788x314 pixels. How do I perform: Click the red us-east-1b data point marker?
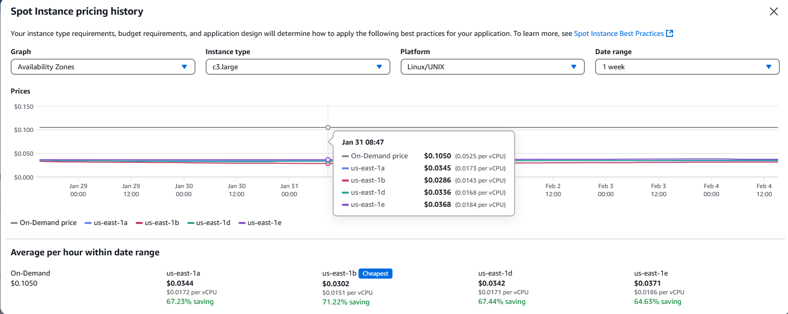(x=328, y=163)
